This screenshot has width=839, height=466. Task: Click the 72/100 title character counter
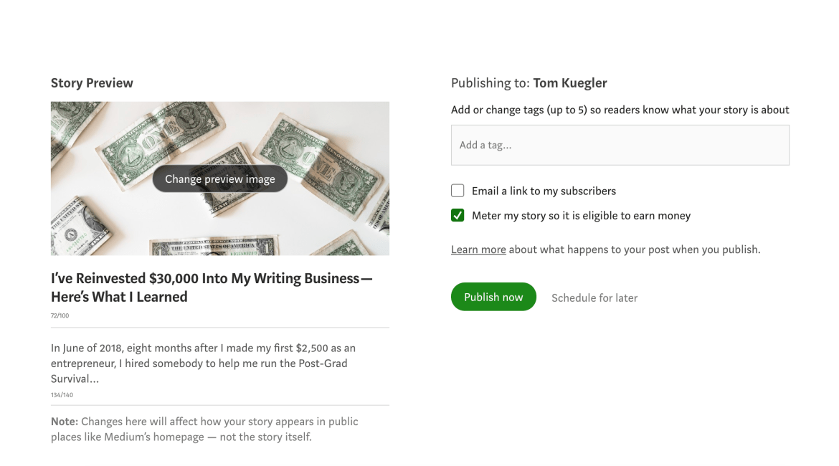(x=60, y=315)
